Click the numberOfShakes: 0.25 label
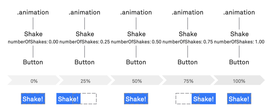This screenshot has height=112, width=277. [85, 42]
